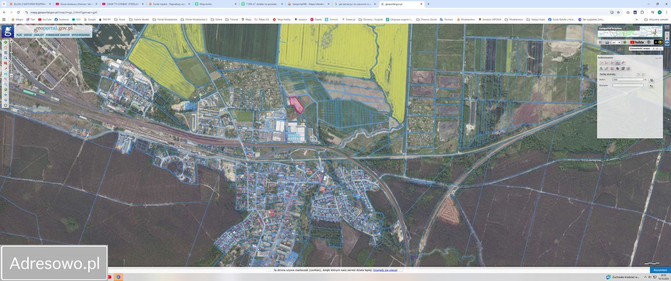Viewport: 671px width, 281px height.
Task: Open the WYSZUKIWANIA menu
Action: (81, 35)
